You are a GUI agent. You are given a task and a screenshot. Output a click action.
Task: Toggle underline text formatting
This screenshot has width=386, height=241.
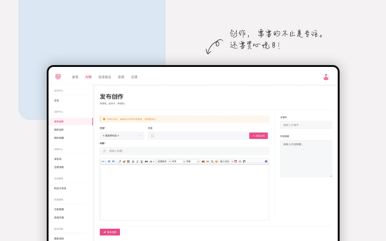pyautogui.click(x=142, y=162)
